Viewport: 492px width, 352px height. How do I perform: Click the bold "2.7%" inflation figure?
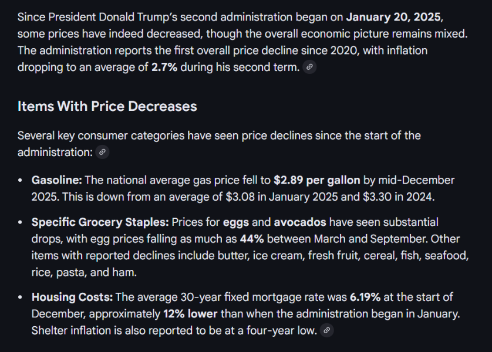164,67
